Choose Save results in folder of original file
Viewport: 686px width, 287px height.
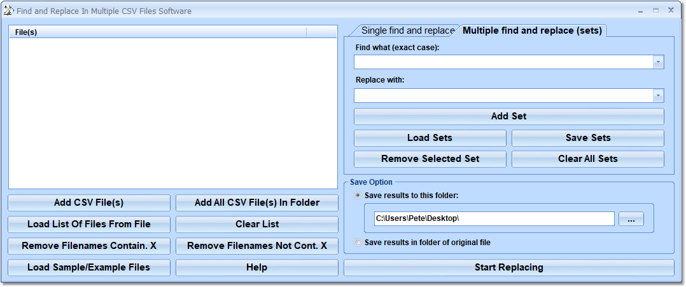(x=358, y=242)
